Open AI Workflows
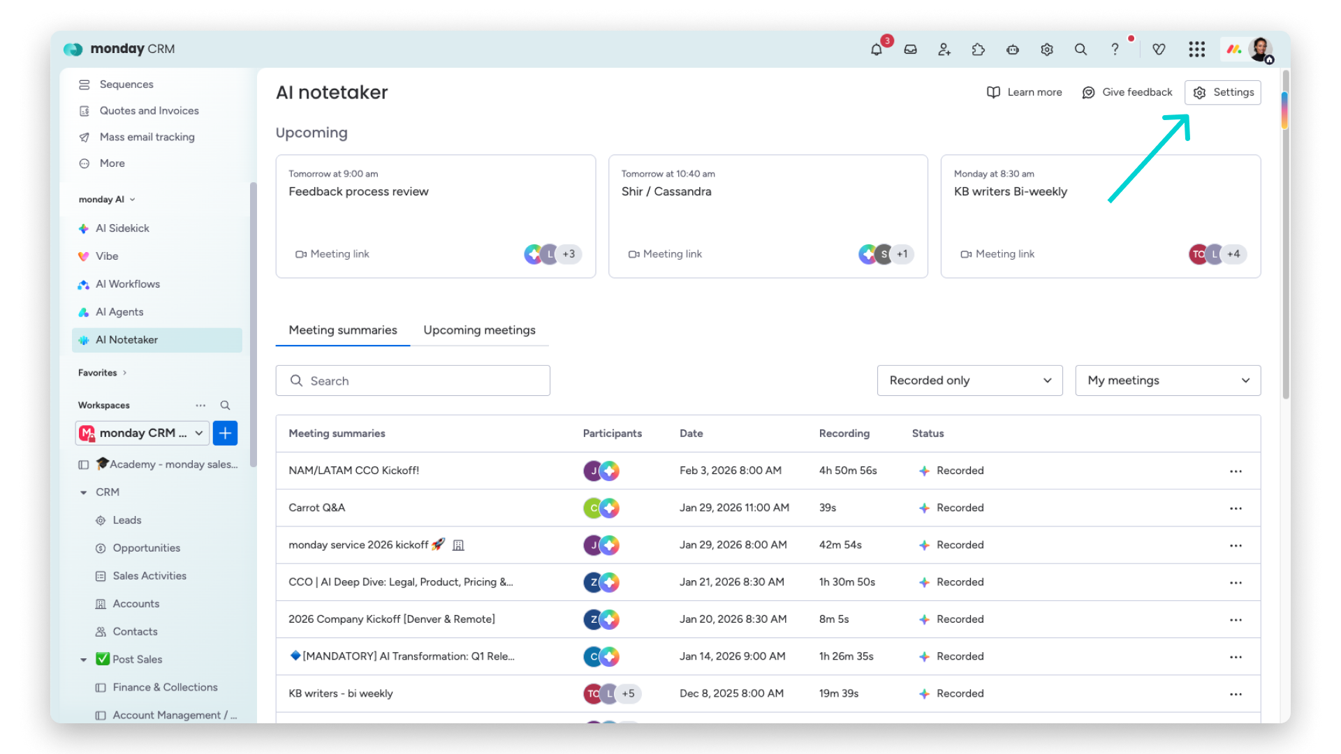The width and height of the screenshot is (1341, 754). click(128, 284)
